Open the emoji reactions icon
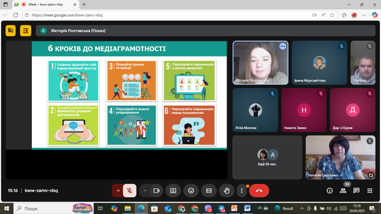This screenshot has width=381, height=214. click(x=191, y=190)
